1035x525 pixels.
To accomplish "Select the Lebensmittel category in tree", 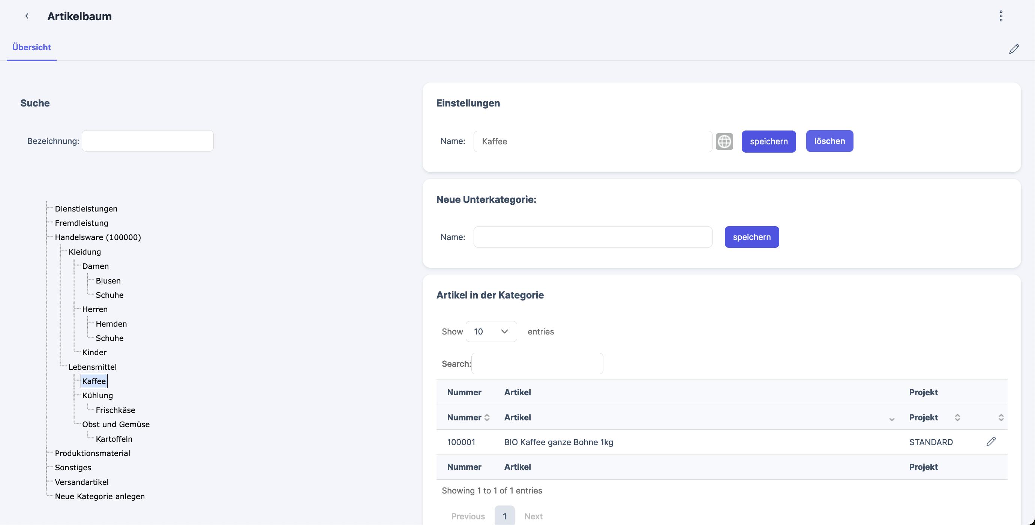I will tap(92, 367).
